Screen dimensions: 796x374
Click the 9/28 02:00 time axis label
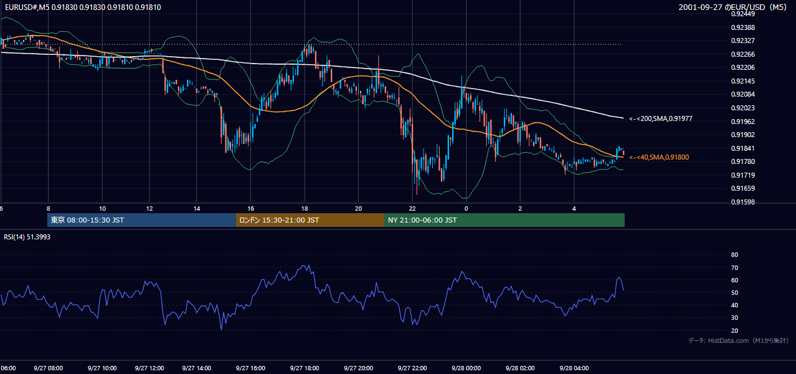click(x=519, y=368)
